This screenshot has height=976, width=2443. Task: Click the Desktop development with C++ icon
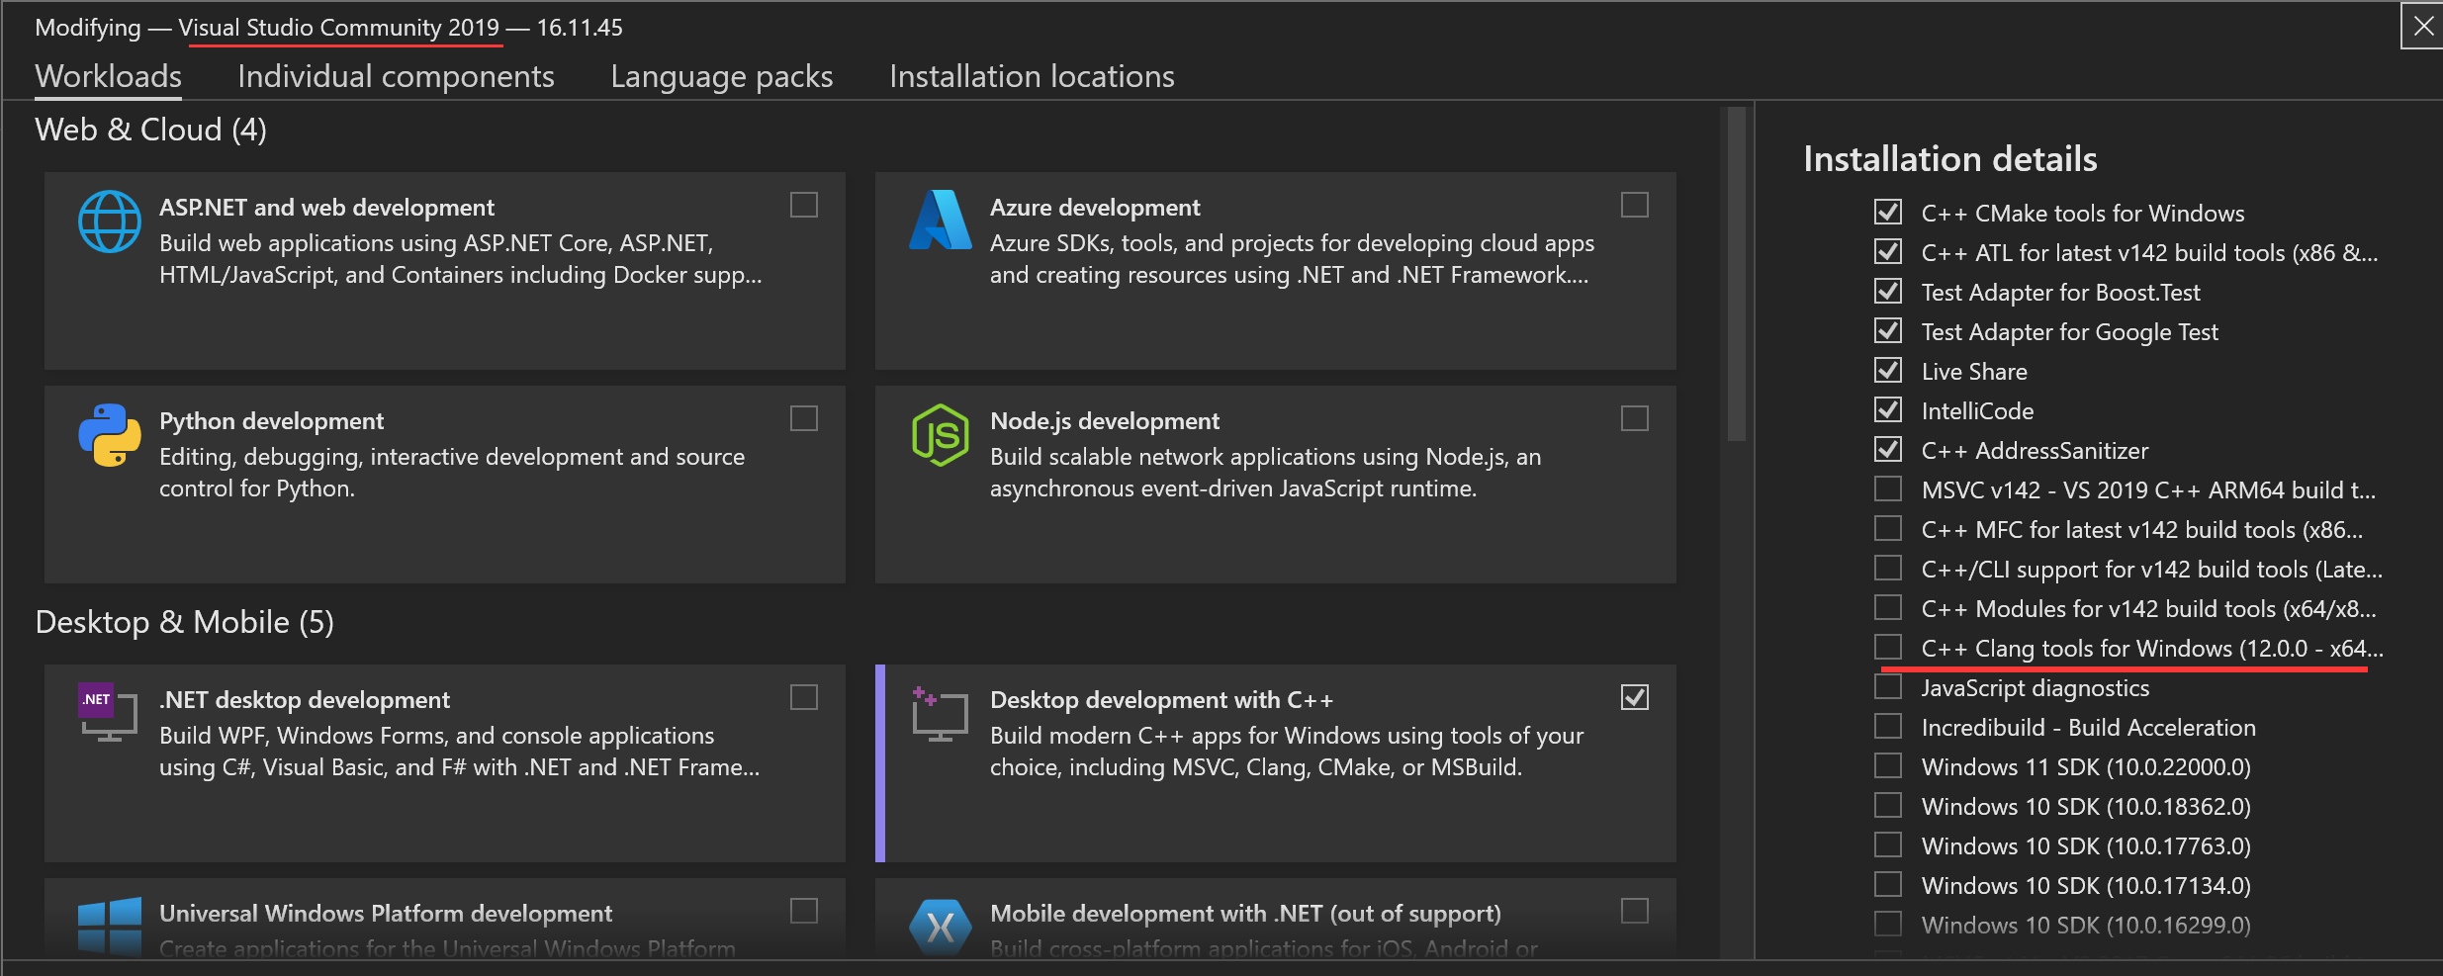pyautogui.click(x=940, y=714)
